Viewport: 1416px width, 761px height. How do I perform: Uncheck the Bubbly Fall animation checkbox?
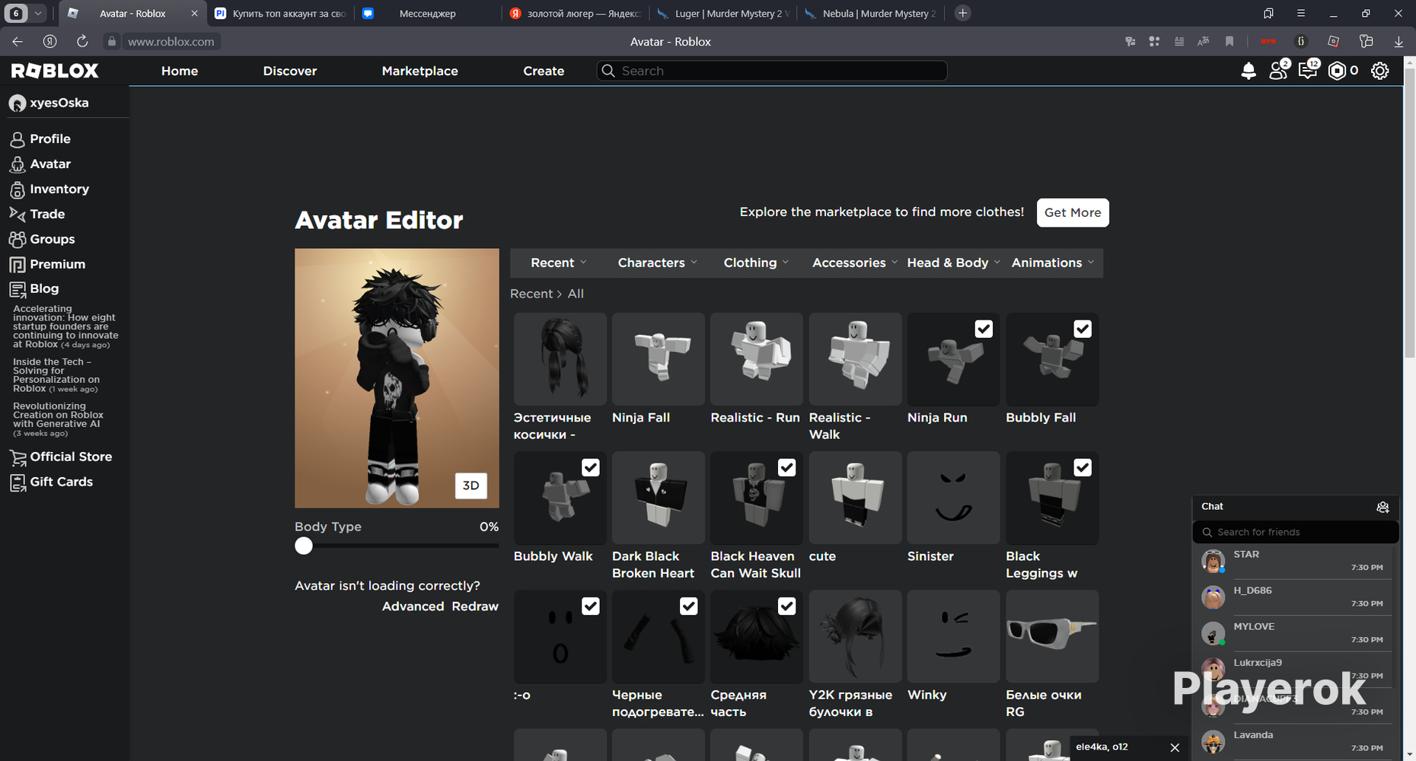[x=1082, y=329]
